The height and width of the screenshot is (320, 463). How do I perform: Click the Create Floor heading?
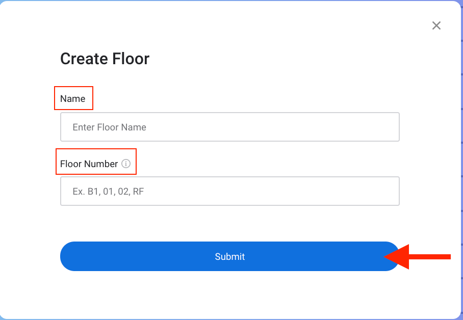point(105,59)
